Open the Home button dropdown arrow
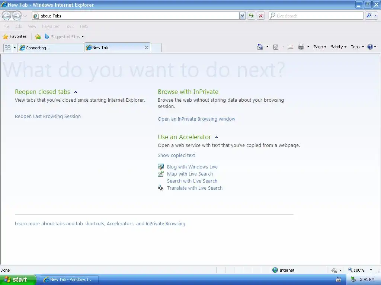381x285 pixels. click(267, 47)
